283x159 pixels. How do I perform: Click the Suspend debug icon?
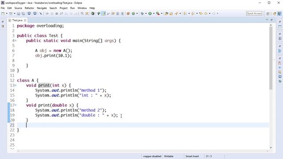click(x=52, y=14)
